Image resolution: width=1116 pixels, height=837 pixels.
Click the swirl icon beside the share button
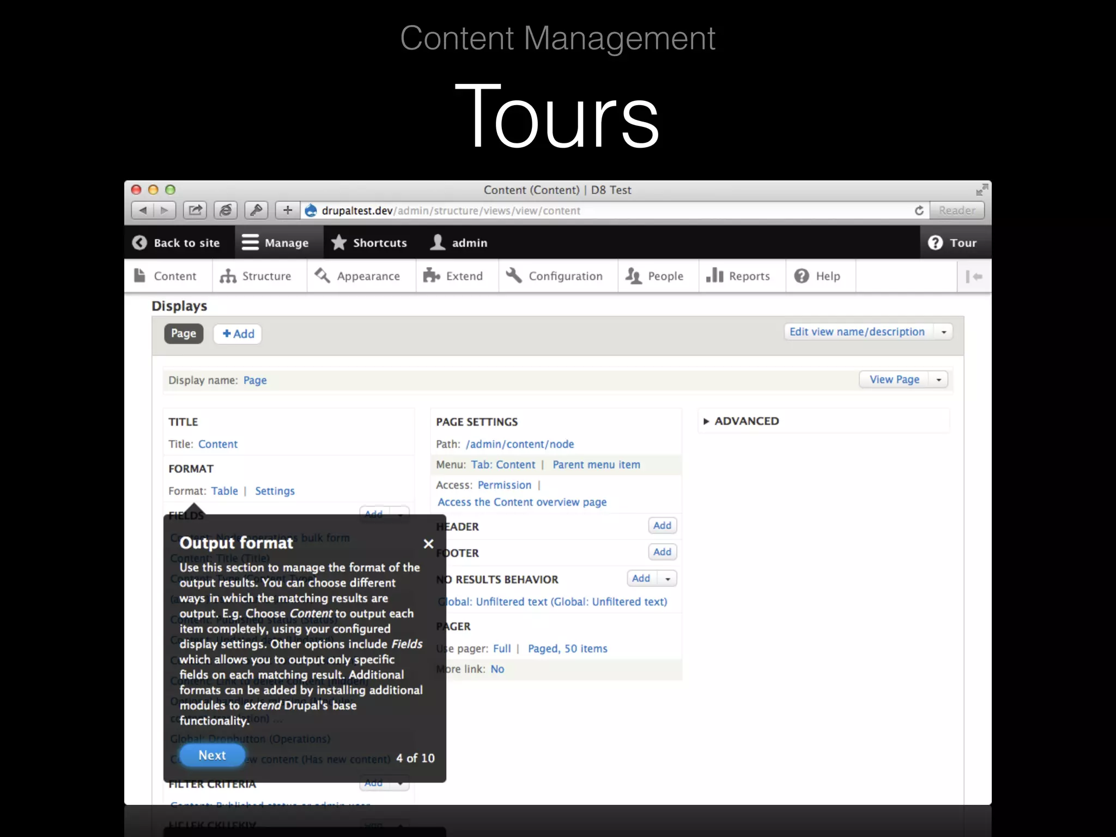point(225,210)
